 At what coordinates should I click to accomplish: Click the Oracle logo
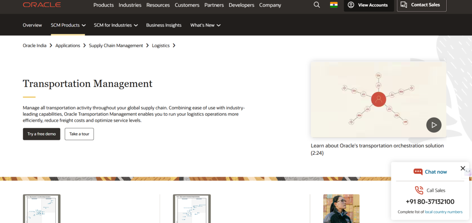point(41,5)
